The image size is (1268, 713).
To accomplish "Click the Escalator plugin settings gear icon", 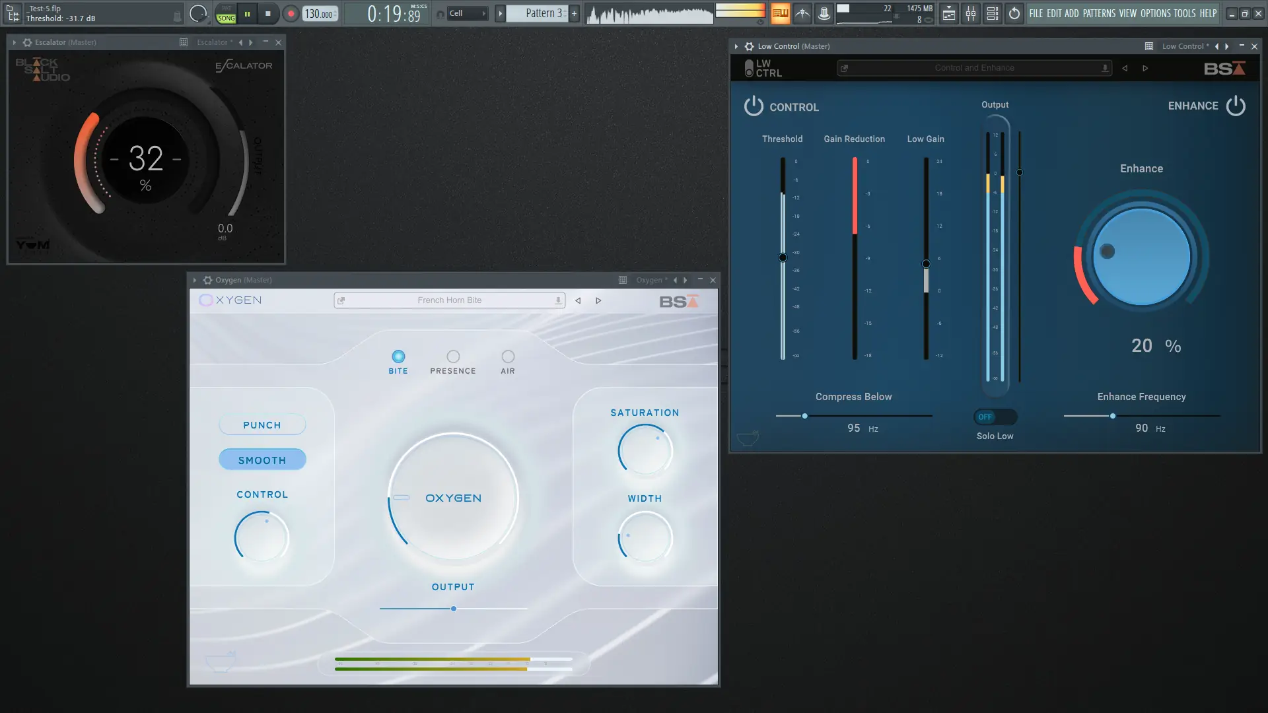I will pyautogui.click(x=27, y=42).
